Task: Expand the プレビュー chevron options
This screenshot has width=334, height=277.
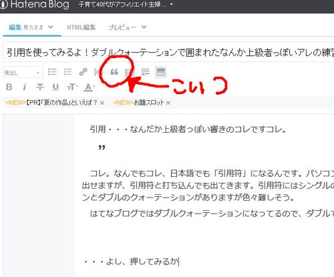Action: click(144, 27)
